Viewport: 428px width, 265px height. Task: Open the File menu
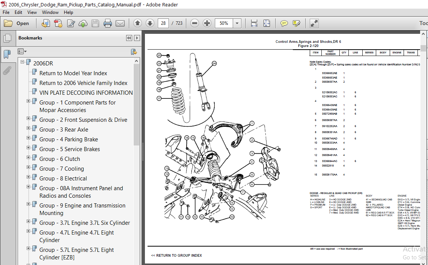(x=6, y=12)
